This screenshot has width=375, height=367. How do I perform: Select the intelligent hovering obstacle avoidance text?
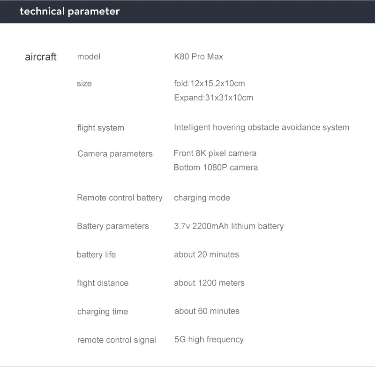[x=261, y=127]
